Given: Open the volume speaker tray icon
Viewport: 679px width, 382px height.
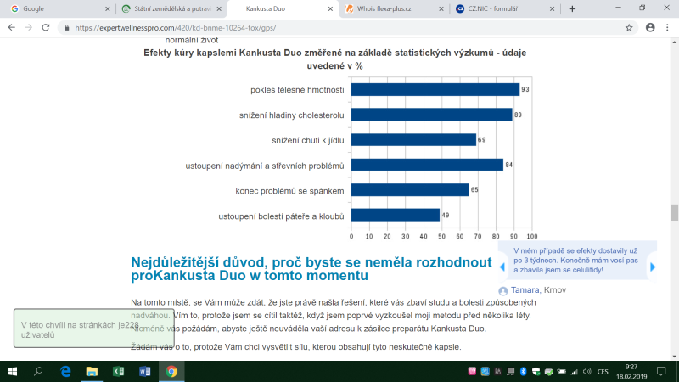Looking at the screenshot, I should click(x=587, y=372).
